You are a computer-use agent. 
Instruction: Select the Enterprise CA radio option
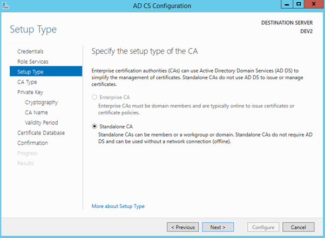tap(94, 97)
